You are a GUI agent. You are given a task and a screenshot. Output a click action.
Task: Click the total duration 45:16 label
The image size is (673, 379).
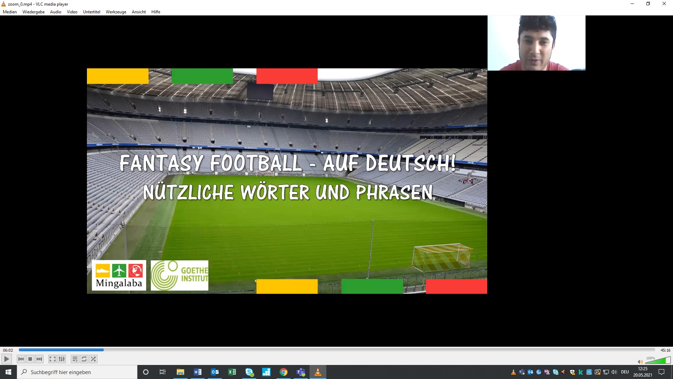665,350
